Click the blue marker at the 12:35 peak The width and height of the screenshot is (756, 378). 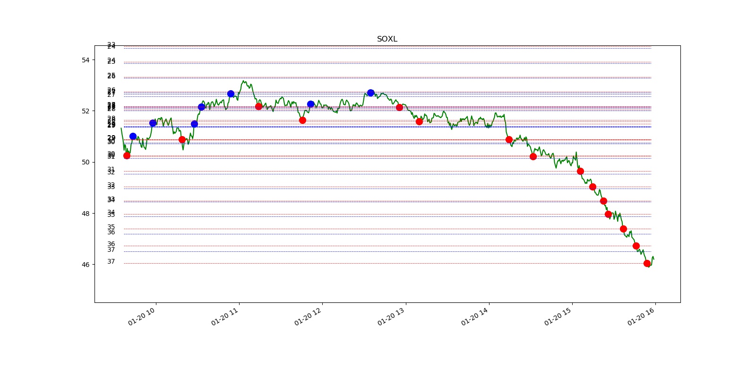click(370, 93)
